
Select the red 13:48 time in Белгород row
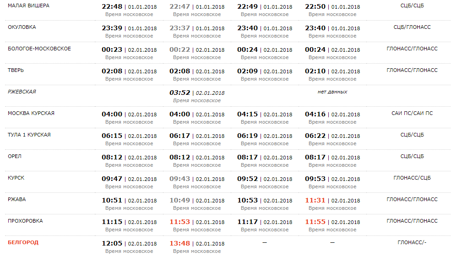[179, 243]
